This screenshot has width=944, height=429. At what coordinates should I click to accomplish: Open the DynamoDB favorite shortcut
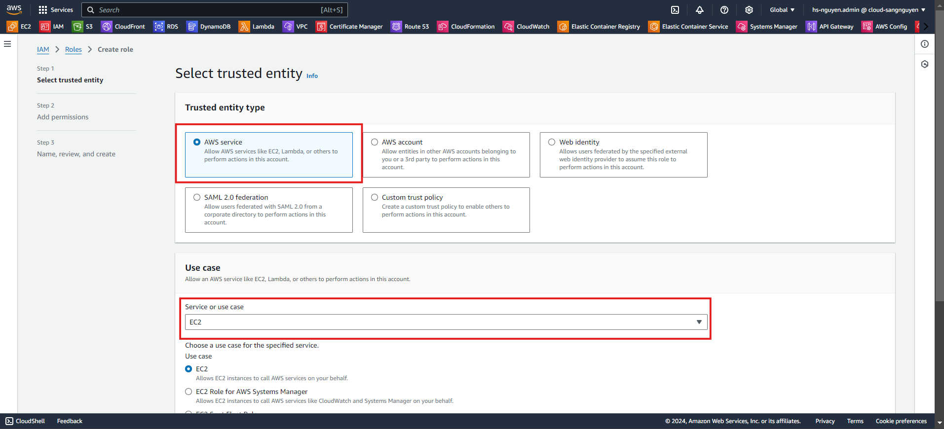pyautogui.click(x=209, y=27)
